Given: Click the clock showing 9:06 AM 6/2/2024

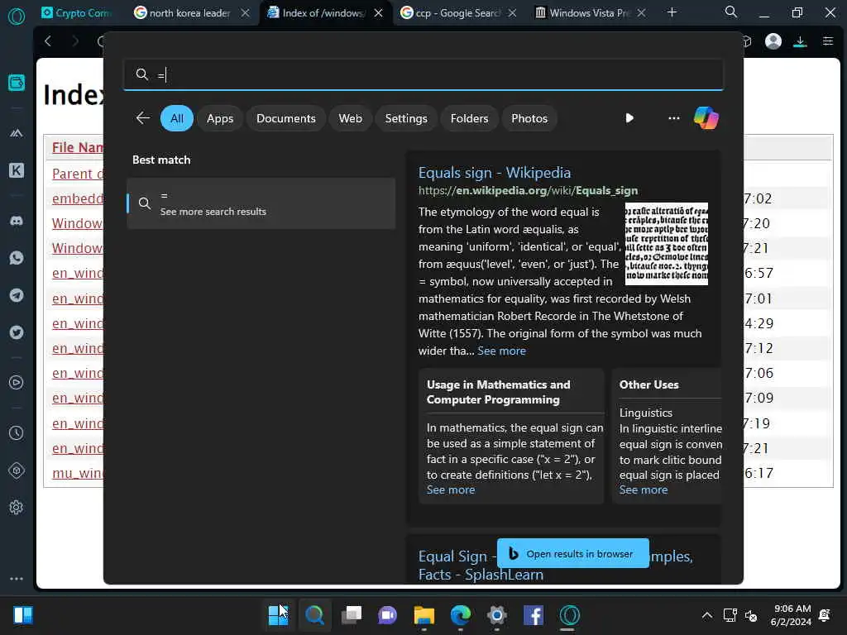Looking at the screenshot, I should pos(792,615).
